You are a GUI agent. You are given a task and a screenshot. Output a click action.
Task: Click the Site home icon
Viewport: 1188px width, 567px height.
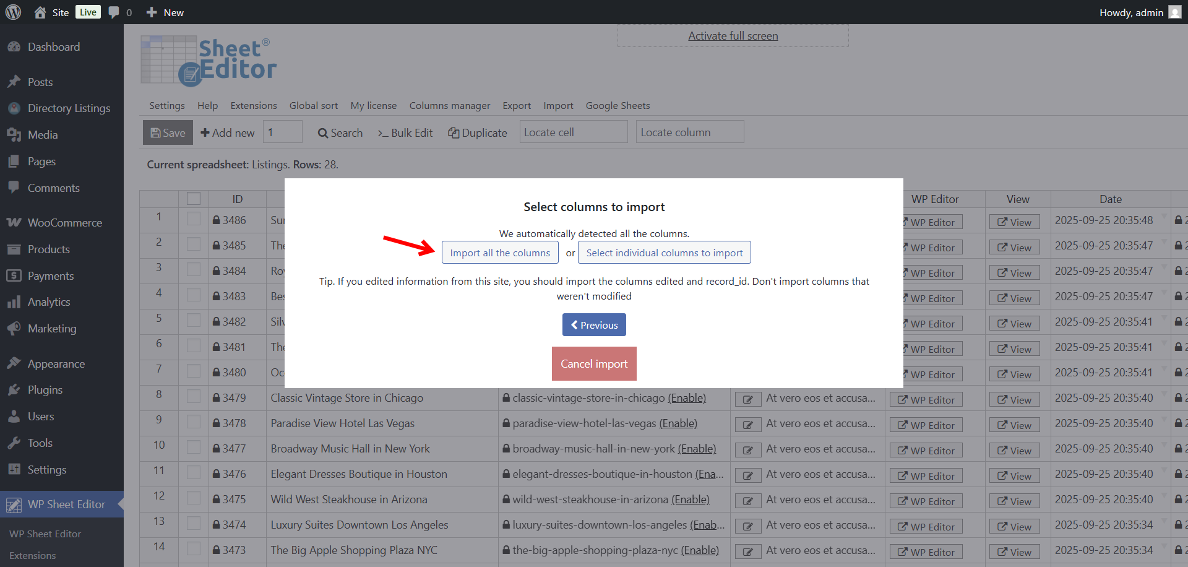[x=40, y=12]
